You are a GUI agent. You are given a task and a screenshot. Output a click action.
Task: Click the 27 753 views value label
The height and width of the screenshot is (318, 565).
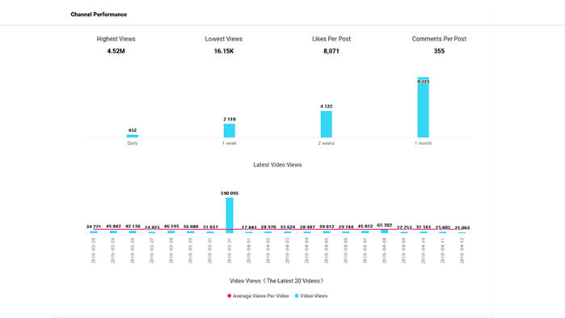404,227
